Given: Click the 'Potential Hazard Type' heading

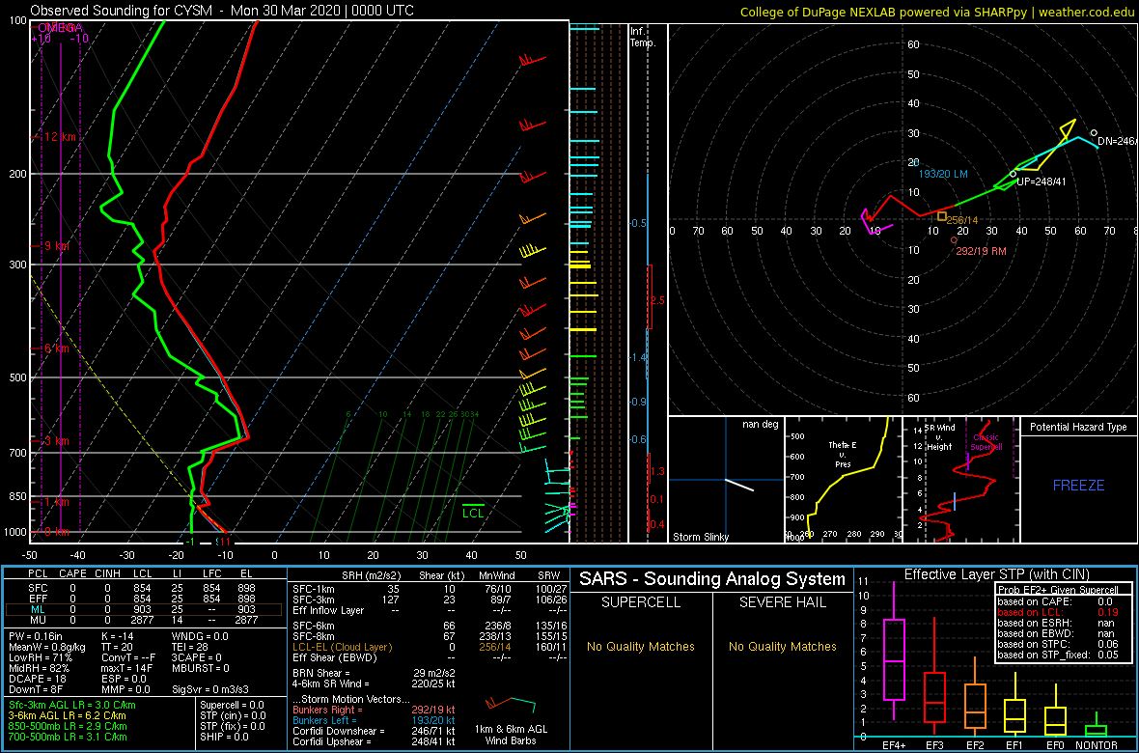Looking at the screenshot, I should [1078, 428].
